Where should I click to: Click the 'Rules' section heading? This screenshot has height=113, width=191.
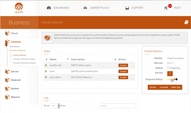[47, 51]
